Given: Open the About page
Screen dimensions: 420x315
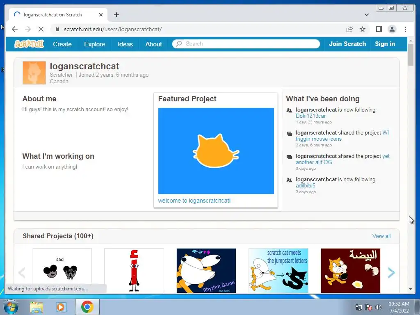Looking at the screenshot, I should 153,44.
